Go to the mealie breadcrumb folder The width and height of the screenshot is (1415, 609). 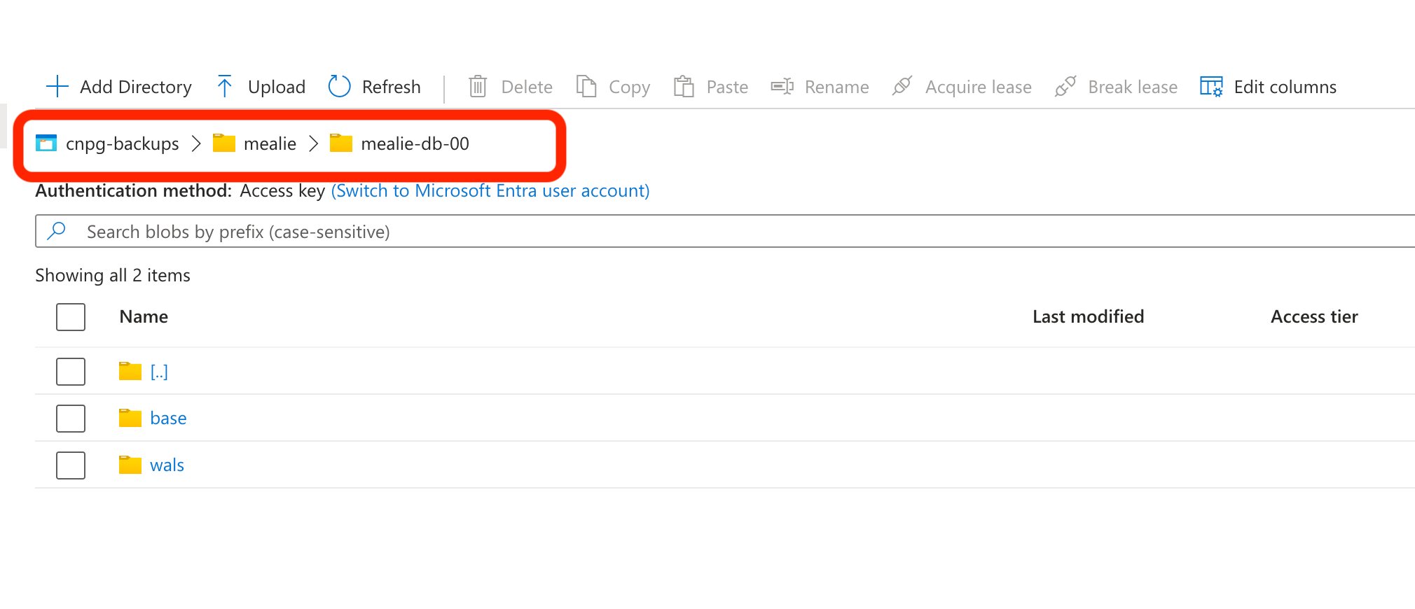[x=270, y=143]
